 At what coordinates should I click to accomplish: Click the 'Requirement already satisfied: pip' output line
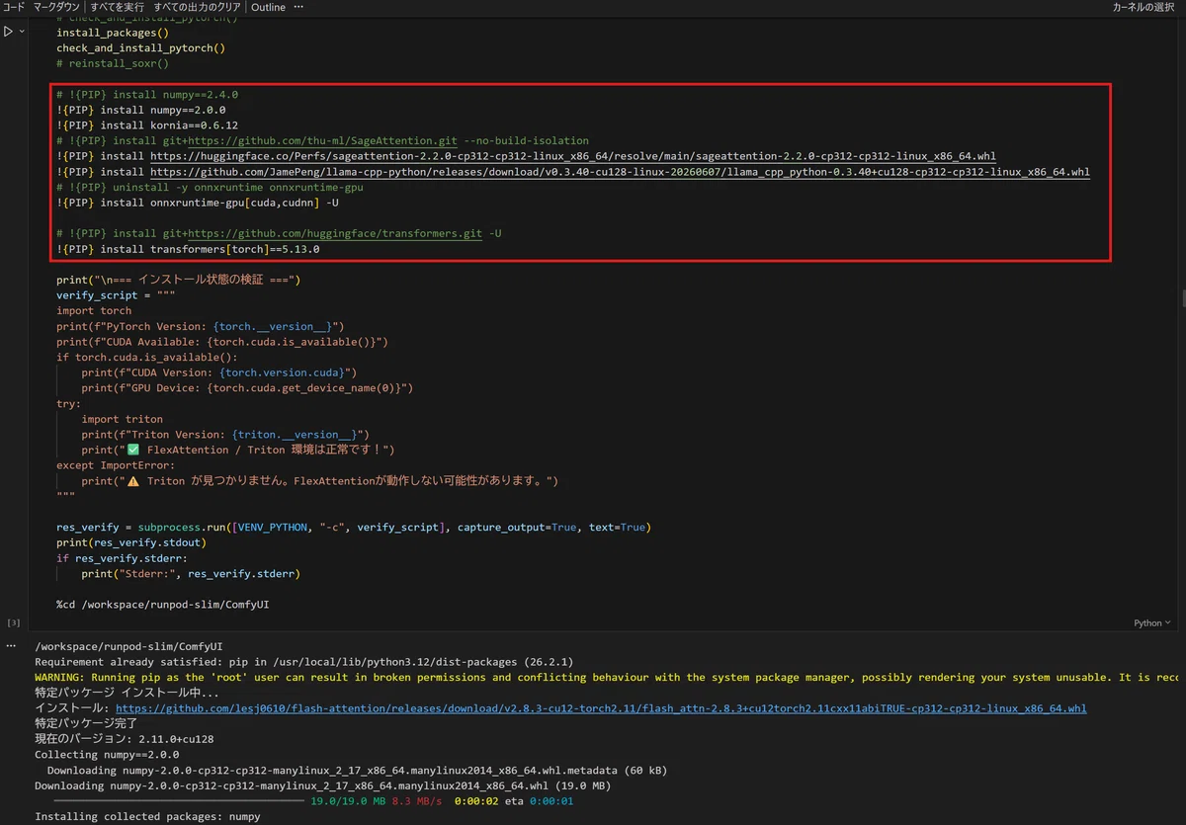coord(303,661)
